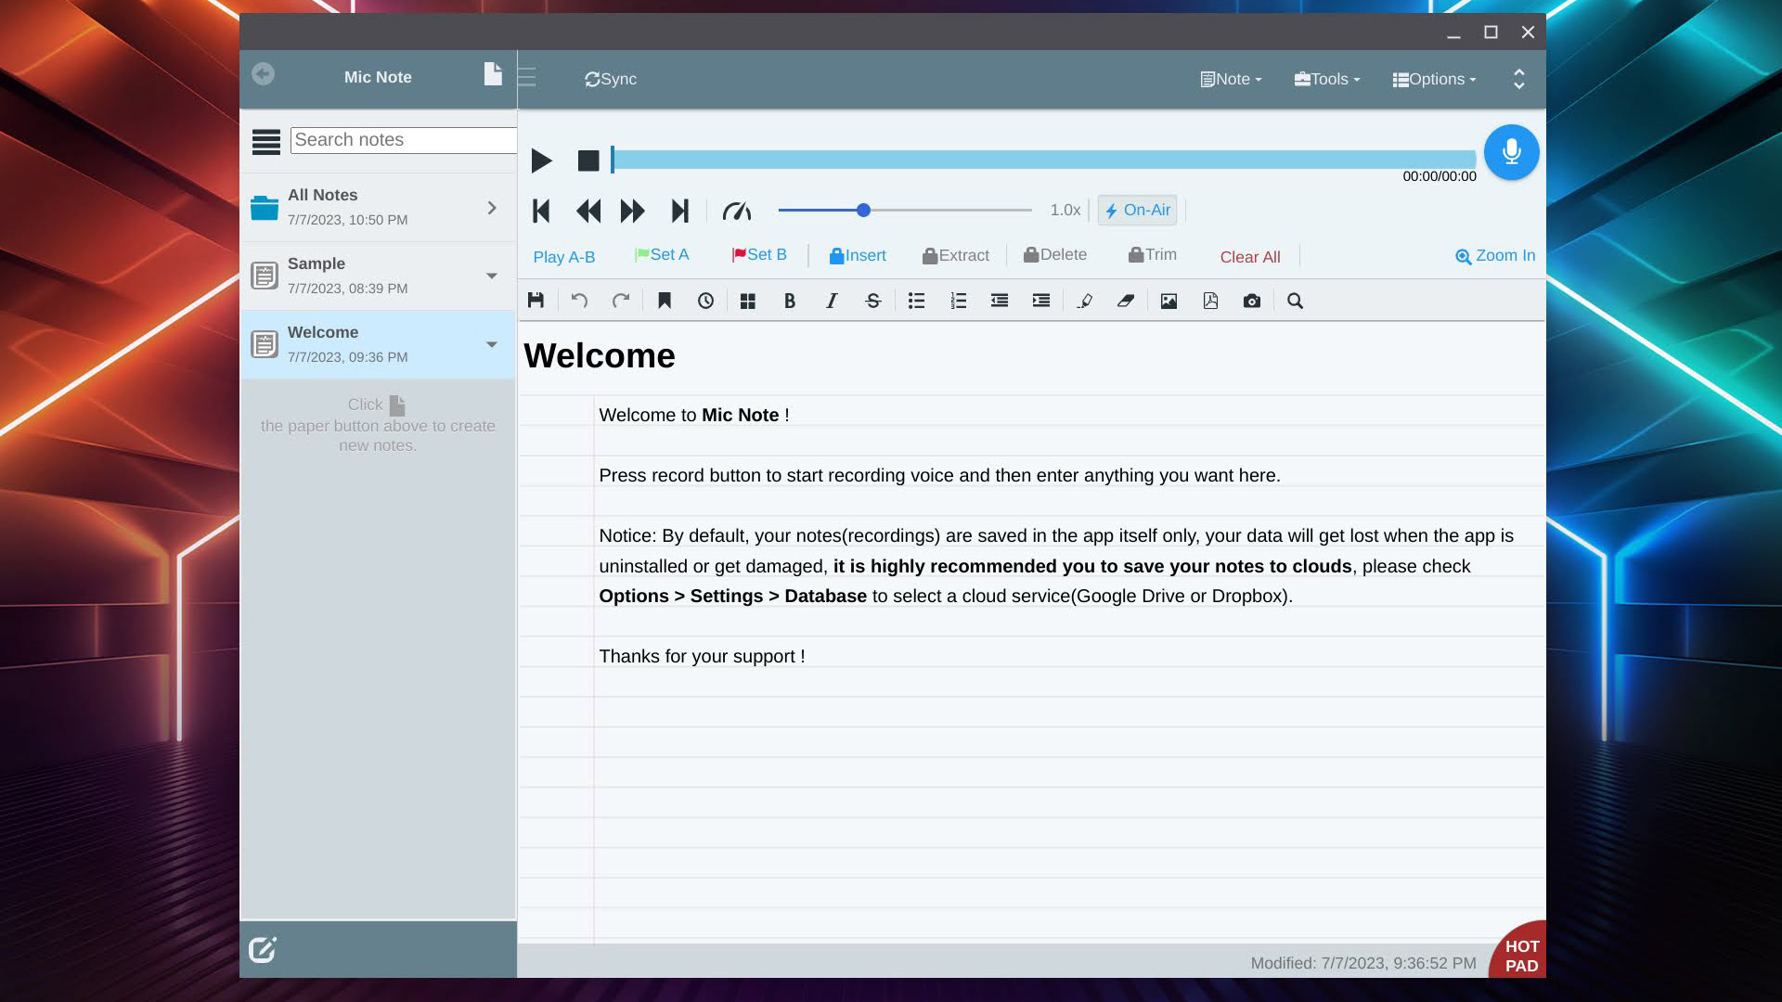Open the Tools menu
Screen dimensions: 1782x1002
point(1327,80)
